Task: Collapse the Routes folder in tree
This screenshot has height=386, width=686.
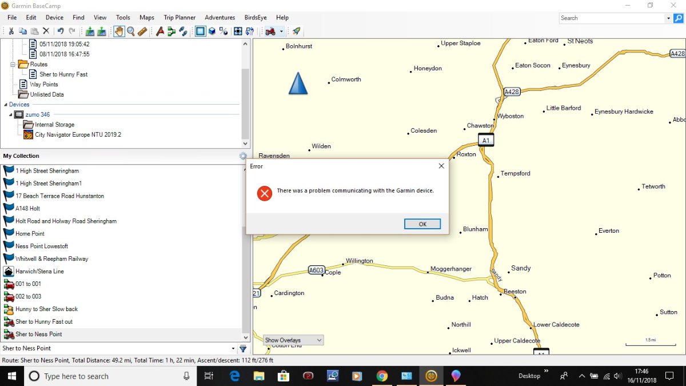Action: (x=13, y=64)
